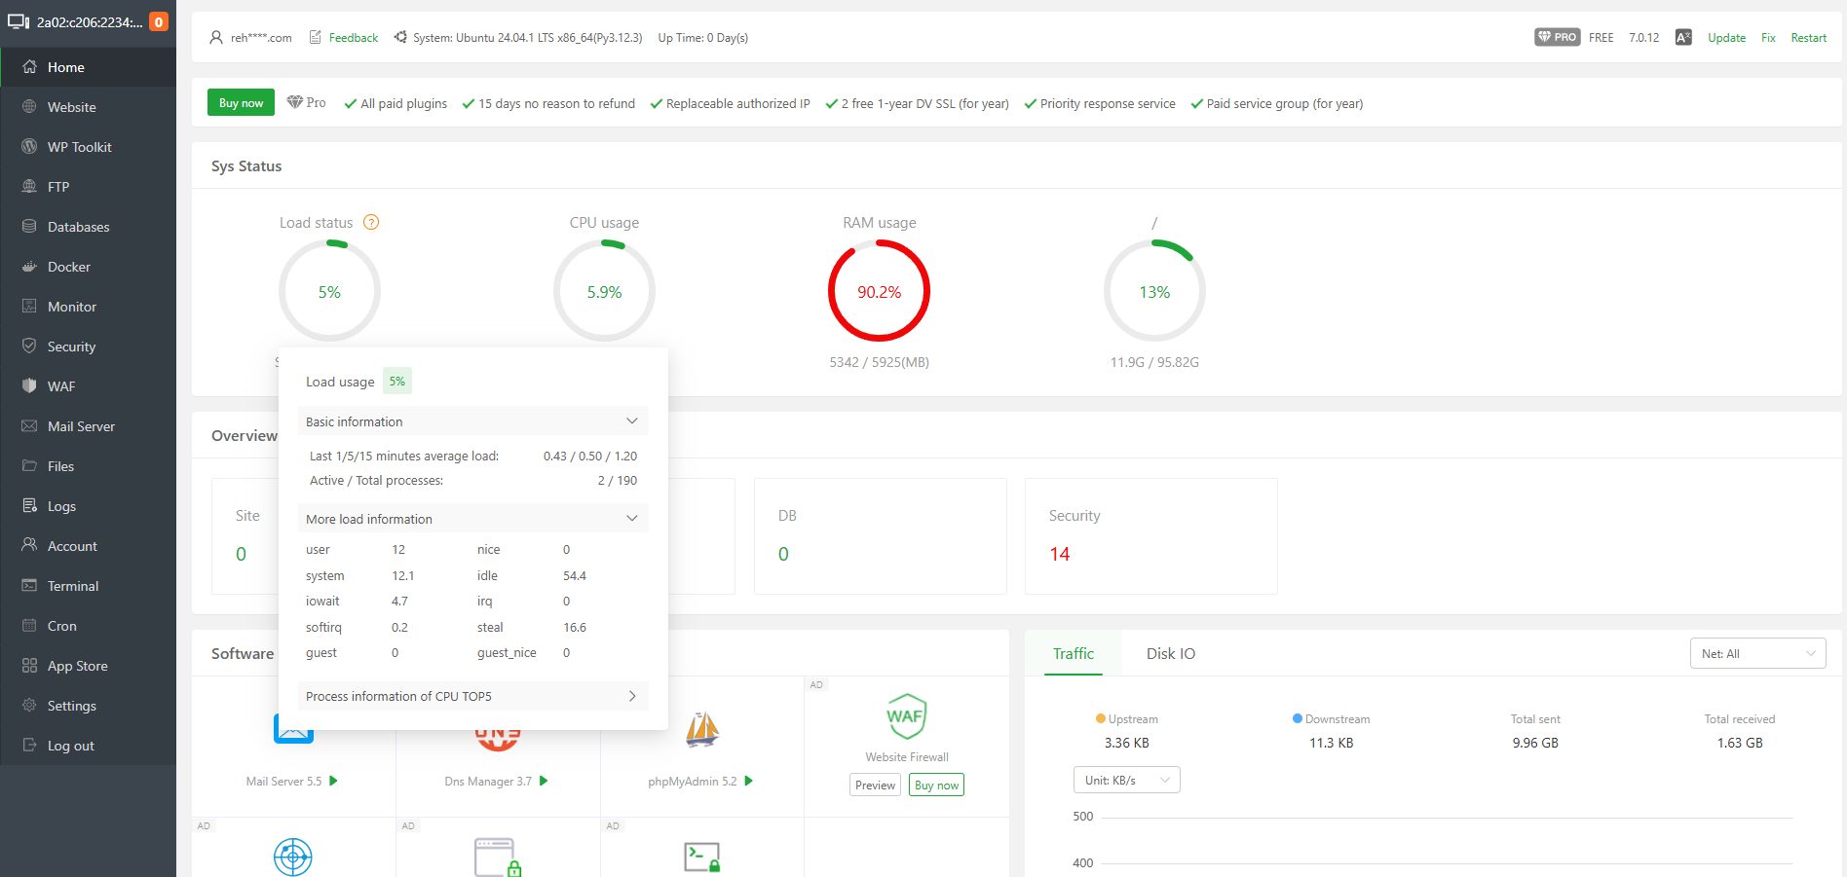Screen dimensions: 1847x877
Task: Click the Site overview count 0
Action: coord(241,554)
